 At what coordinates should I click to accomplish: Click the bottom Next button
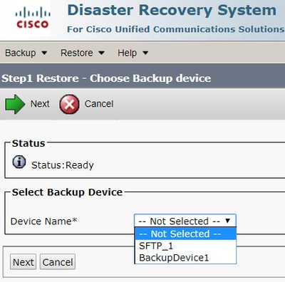coord(23,262)
